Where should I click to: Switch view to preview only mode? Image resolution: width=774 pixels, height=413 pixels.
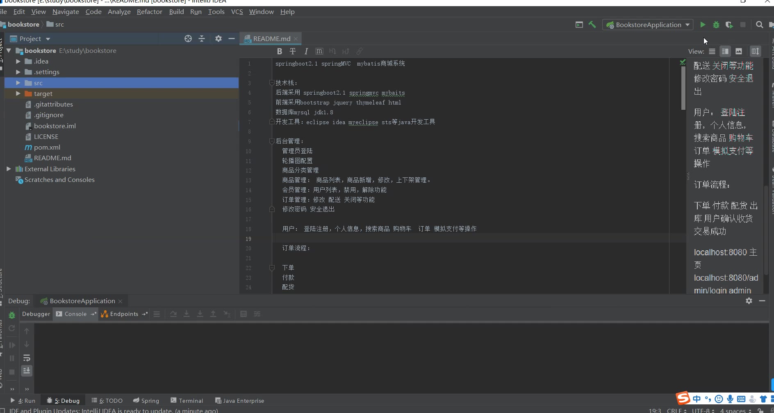click(x=738, y=51)
